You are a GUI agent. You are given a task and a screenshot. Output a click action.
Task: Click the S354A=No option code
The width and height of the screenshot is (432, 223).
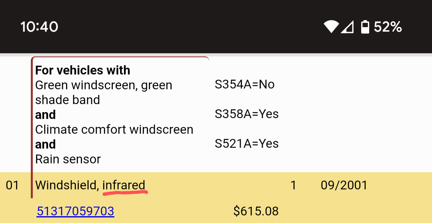[245, 84]
